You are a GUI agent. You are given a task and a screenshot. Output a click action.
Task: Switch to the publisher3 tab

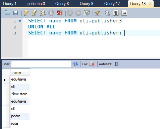click(36, 4)
